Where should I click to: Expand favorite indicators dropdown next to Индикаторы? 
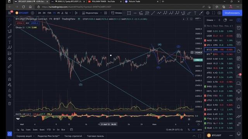(101, 13)
